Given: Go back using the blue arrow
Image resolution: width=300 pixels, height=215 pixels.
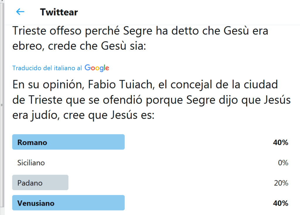Looking at the screenshot, I should coord(20,12).
